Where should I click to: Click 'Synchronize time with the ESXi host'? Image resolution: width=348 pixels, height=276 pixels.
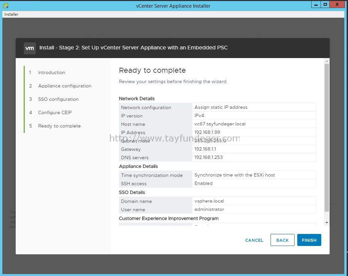[x=234, y=175]
